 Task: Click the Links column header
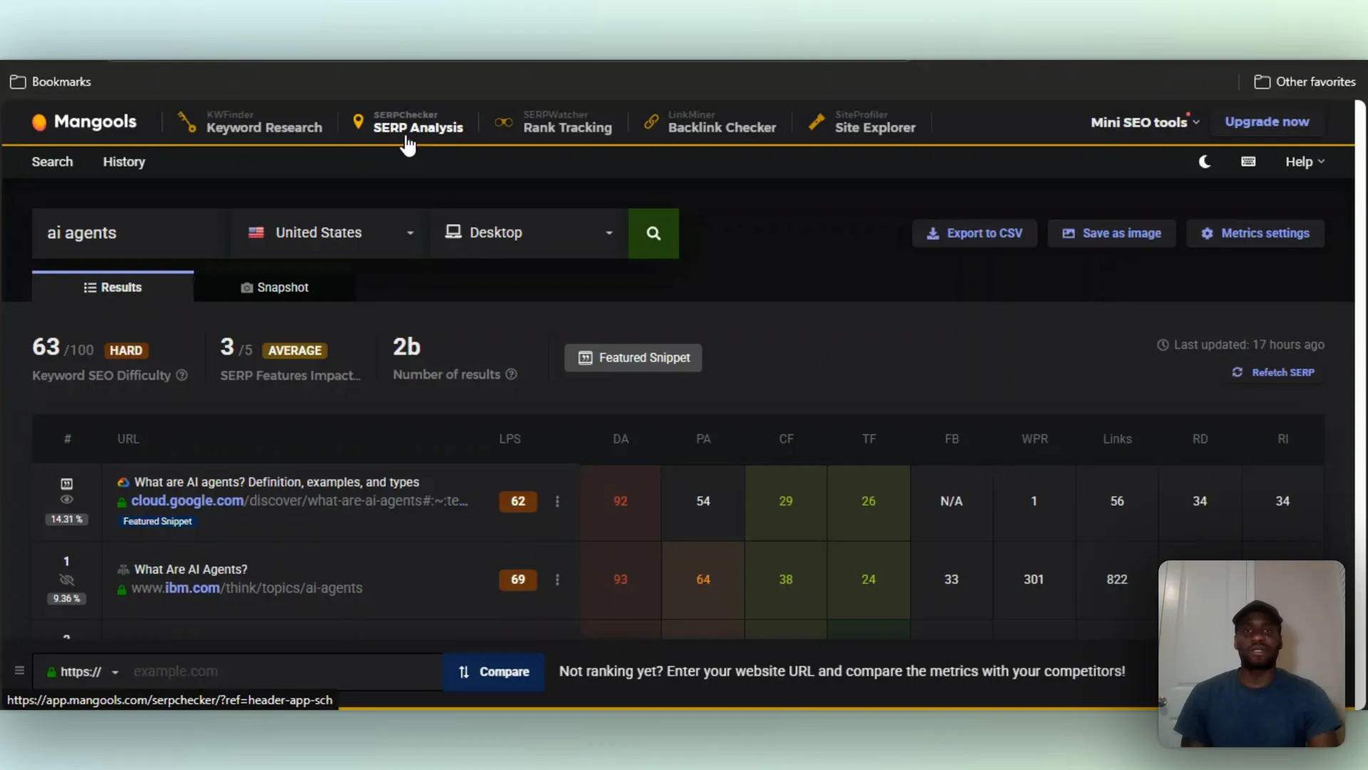coord(1117,439)
